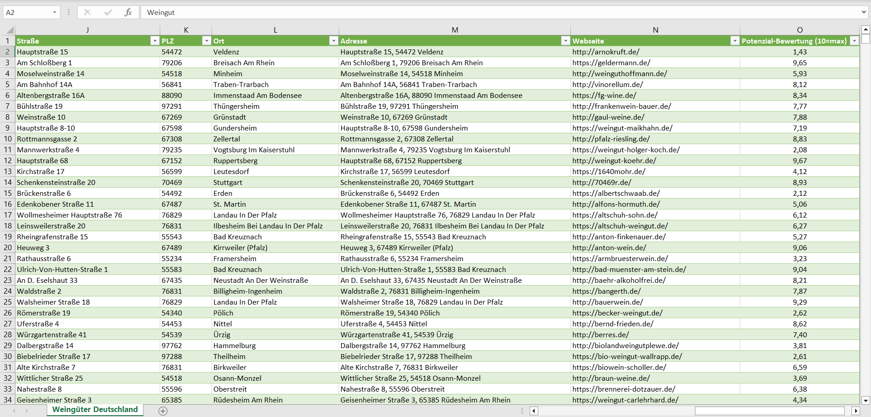This screenshot has height=417, width=871.
Task: Select the Weingüter Deutschland sheet tab
Action: pos(95,410)
